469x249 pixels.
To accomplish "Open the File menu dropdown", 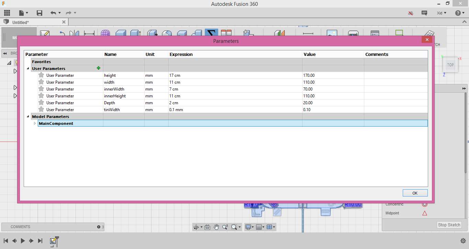I will pyautogui.click(x=24, y=13).
